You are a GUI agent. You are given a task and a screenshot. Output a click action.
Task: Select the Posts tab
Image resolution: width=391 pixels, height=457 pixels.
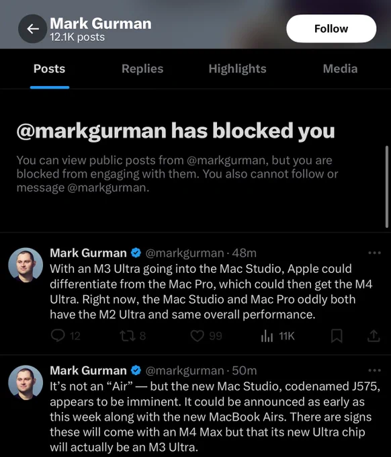pyautogui.click(x=49, y=69)
